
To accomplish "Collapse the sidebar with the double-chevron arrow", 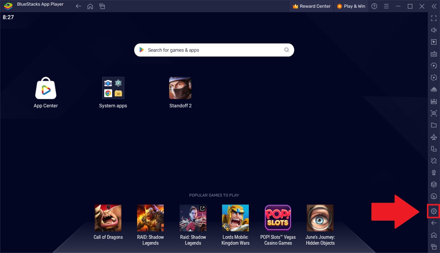I will [434, 6].
